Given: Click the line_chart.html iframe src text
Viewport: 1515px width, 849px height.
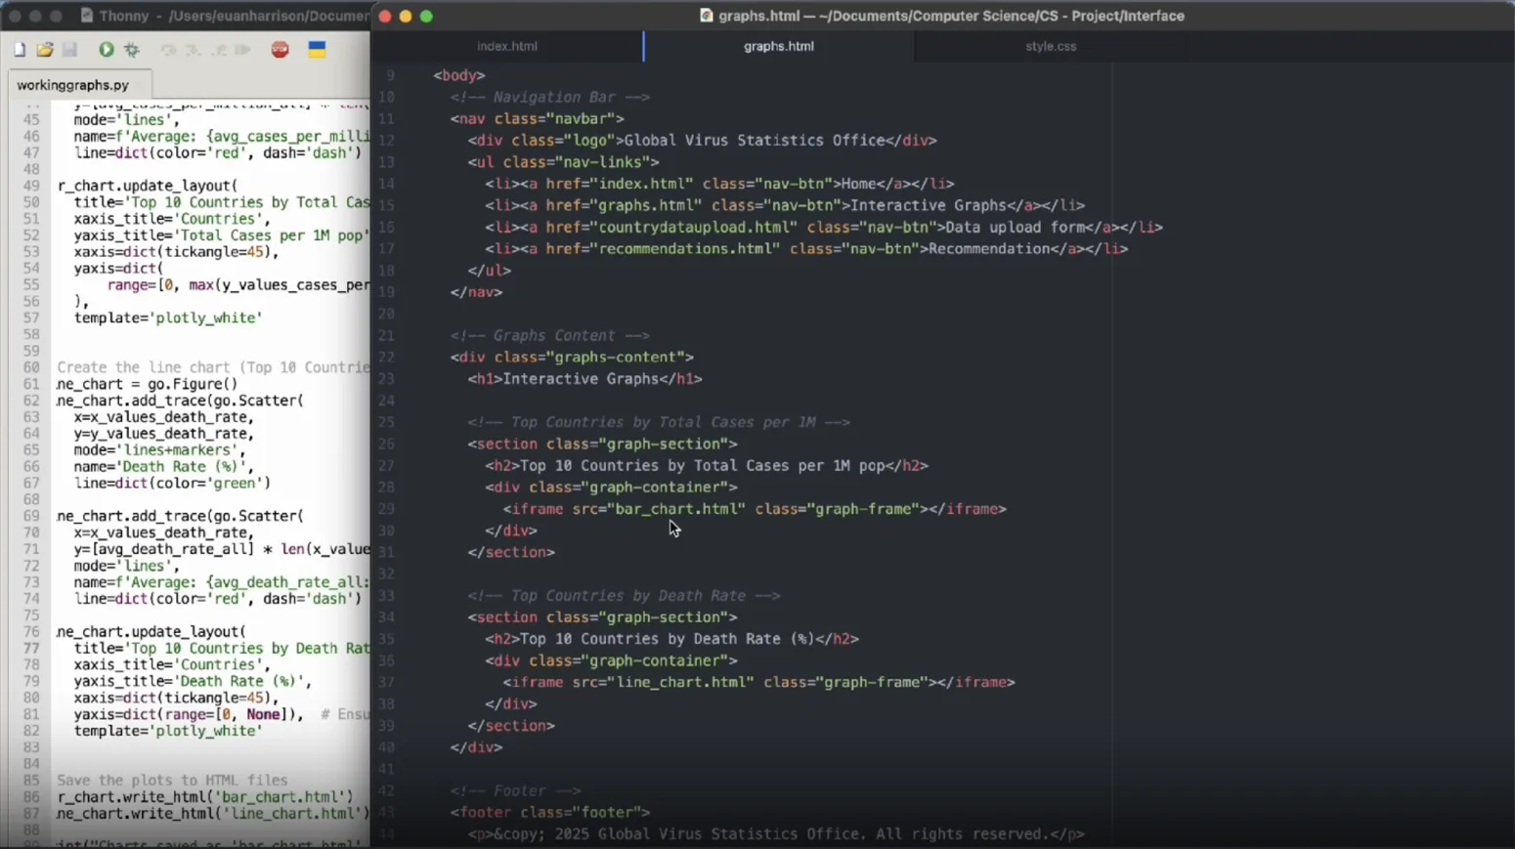Looking at the screenshot, I should (x=682, y=682).
